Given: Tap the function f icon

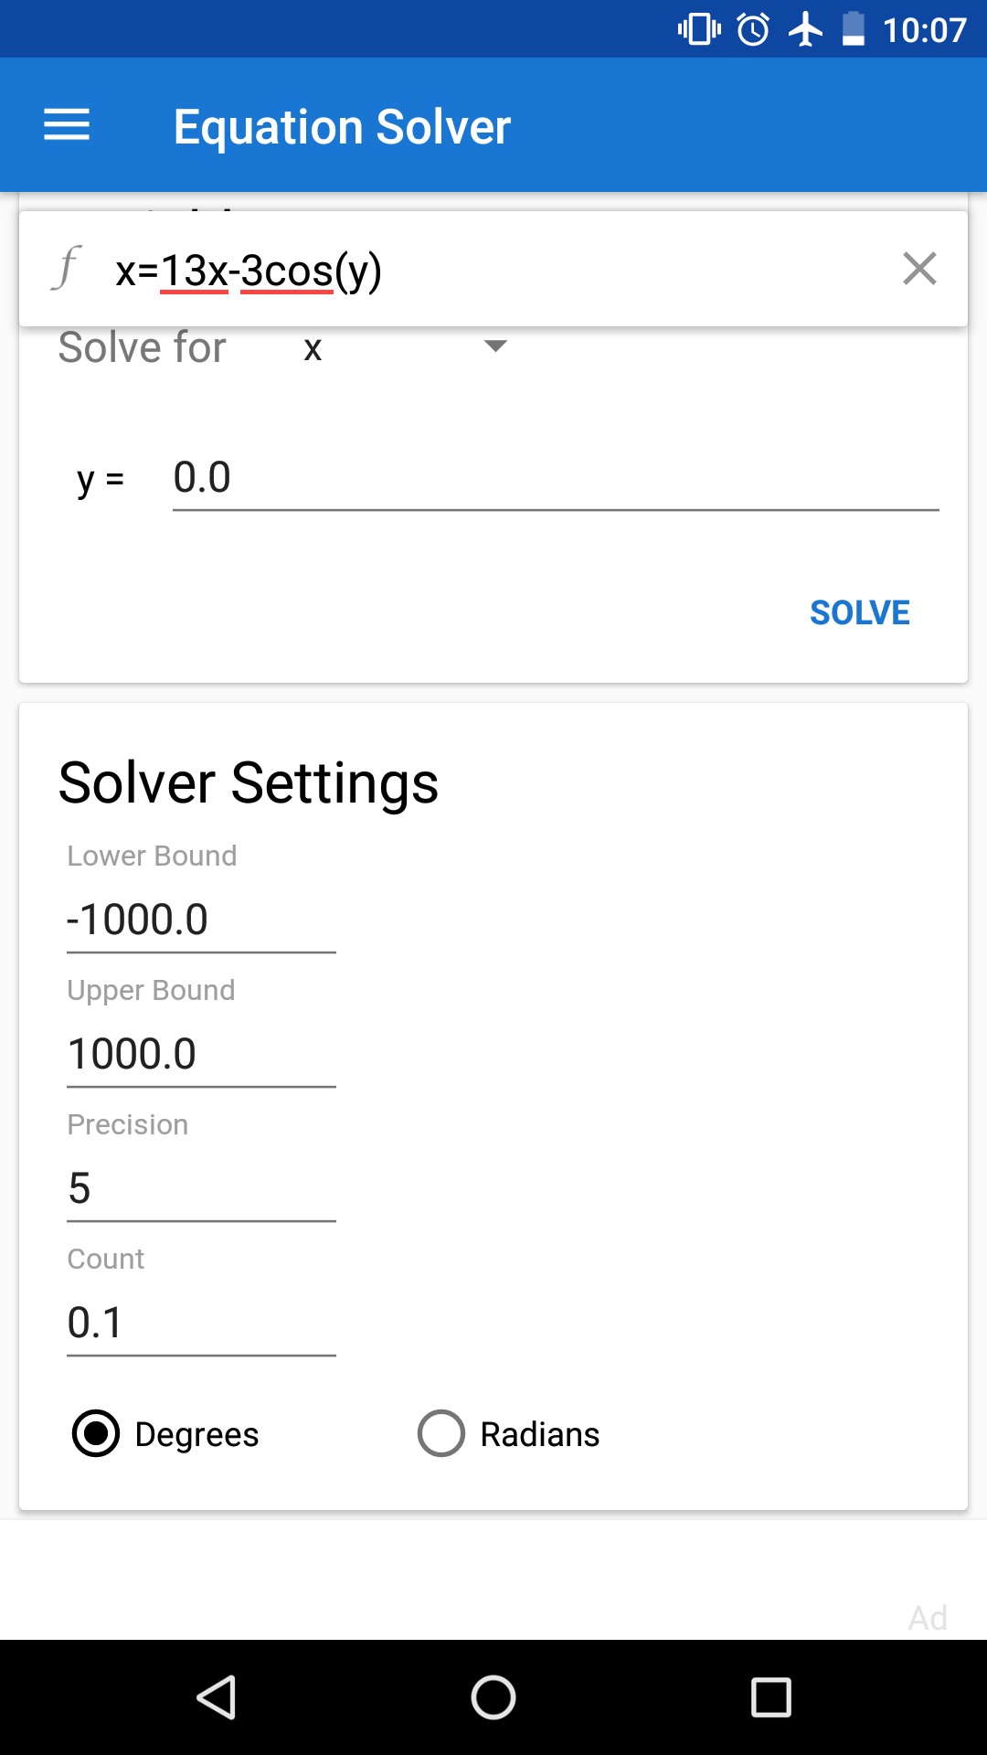Looking at the screenshot, I should (x=67, y=269).
